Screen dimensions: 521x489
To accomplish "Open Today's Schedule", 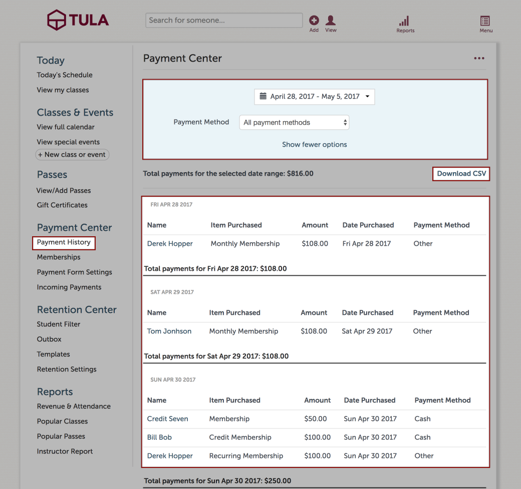I will [65, 75].
